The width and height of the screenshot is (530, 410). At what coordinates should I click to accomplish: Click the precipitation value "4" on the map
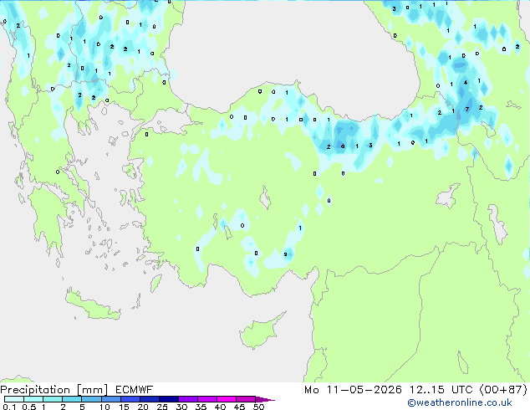(466, 83)
